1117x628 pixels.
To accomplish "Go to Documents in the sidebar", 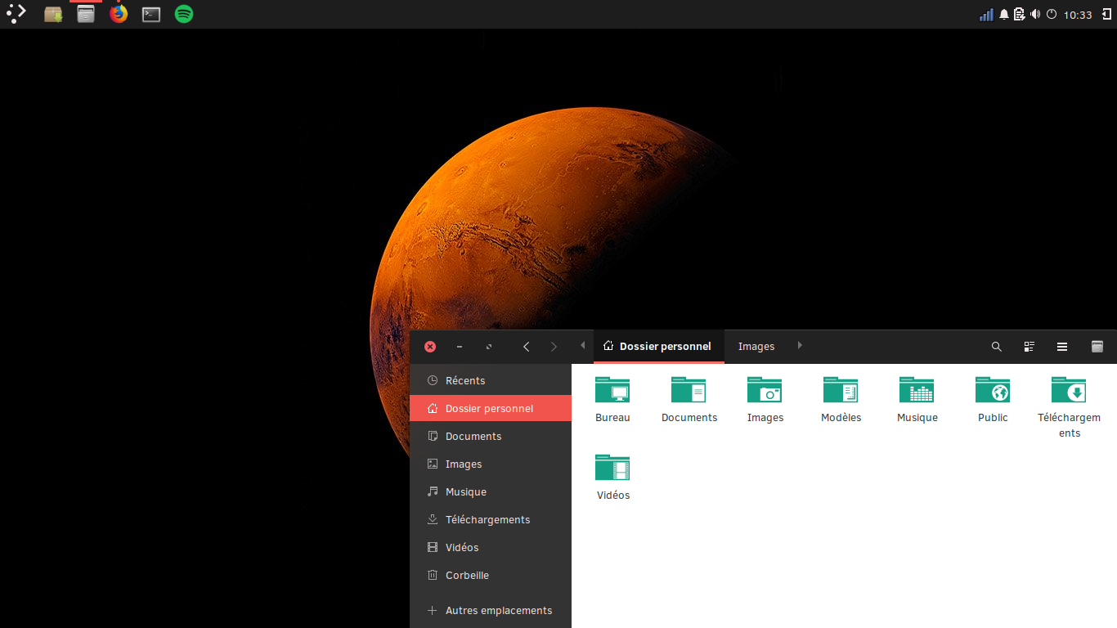I will click(491, 436).
